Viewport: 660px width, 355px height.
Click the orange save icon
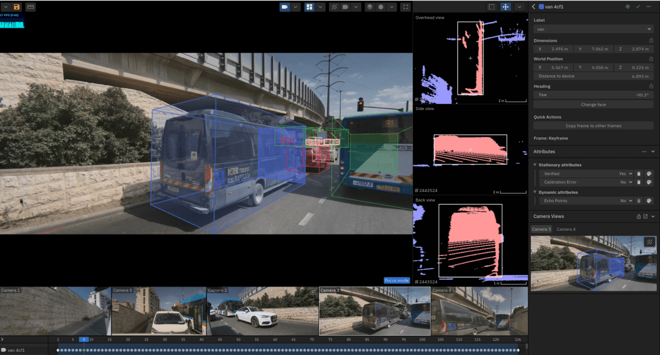pos(16,7)
